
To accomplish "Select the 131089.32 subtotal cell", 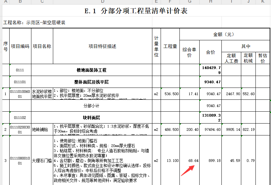I will pos(211,117).
